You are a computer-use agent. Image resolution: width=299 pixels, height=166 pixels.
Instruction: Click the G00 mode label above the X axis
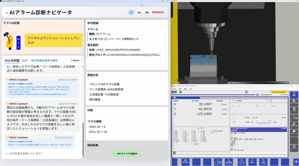(176, 101)
